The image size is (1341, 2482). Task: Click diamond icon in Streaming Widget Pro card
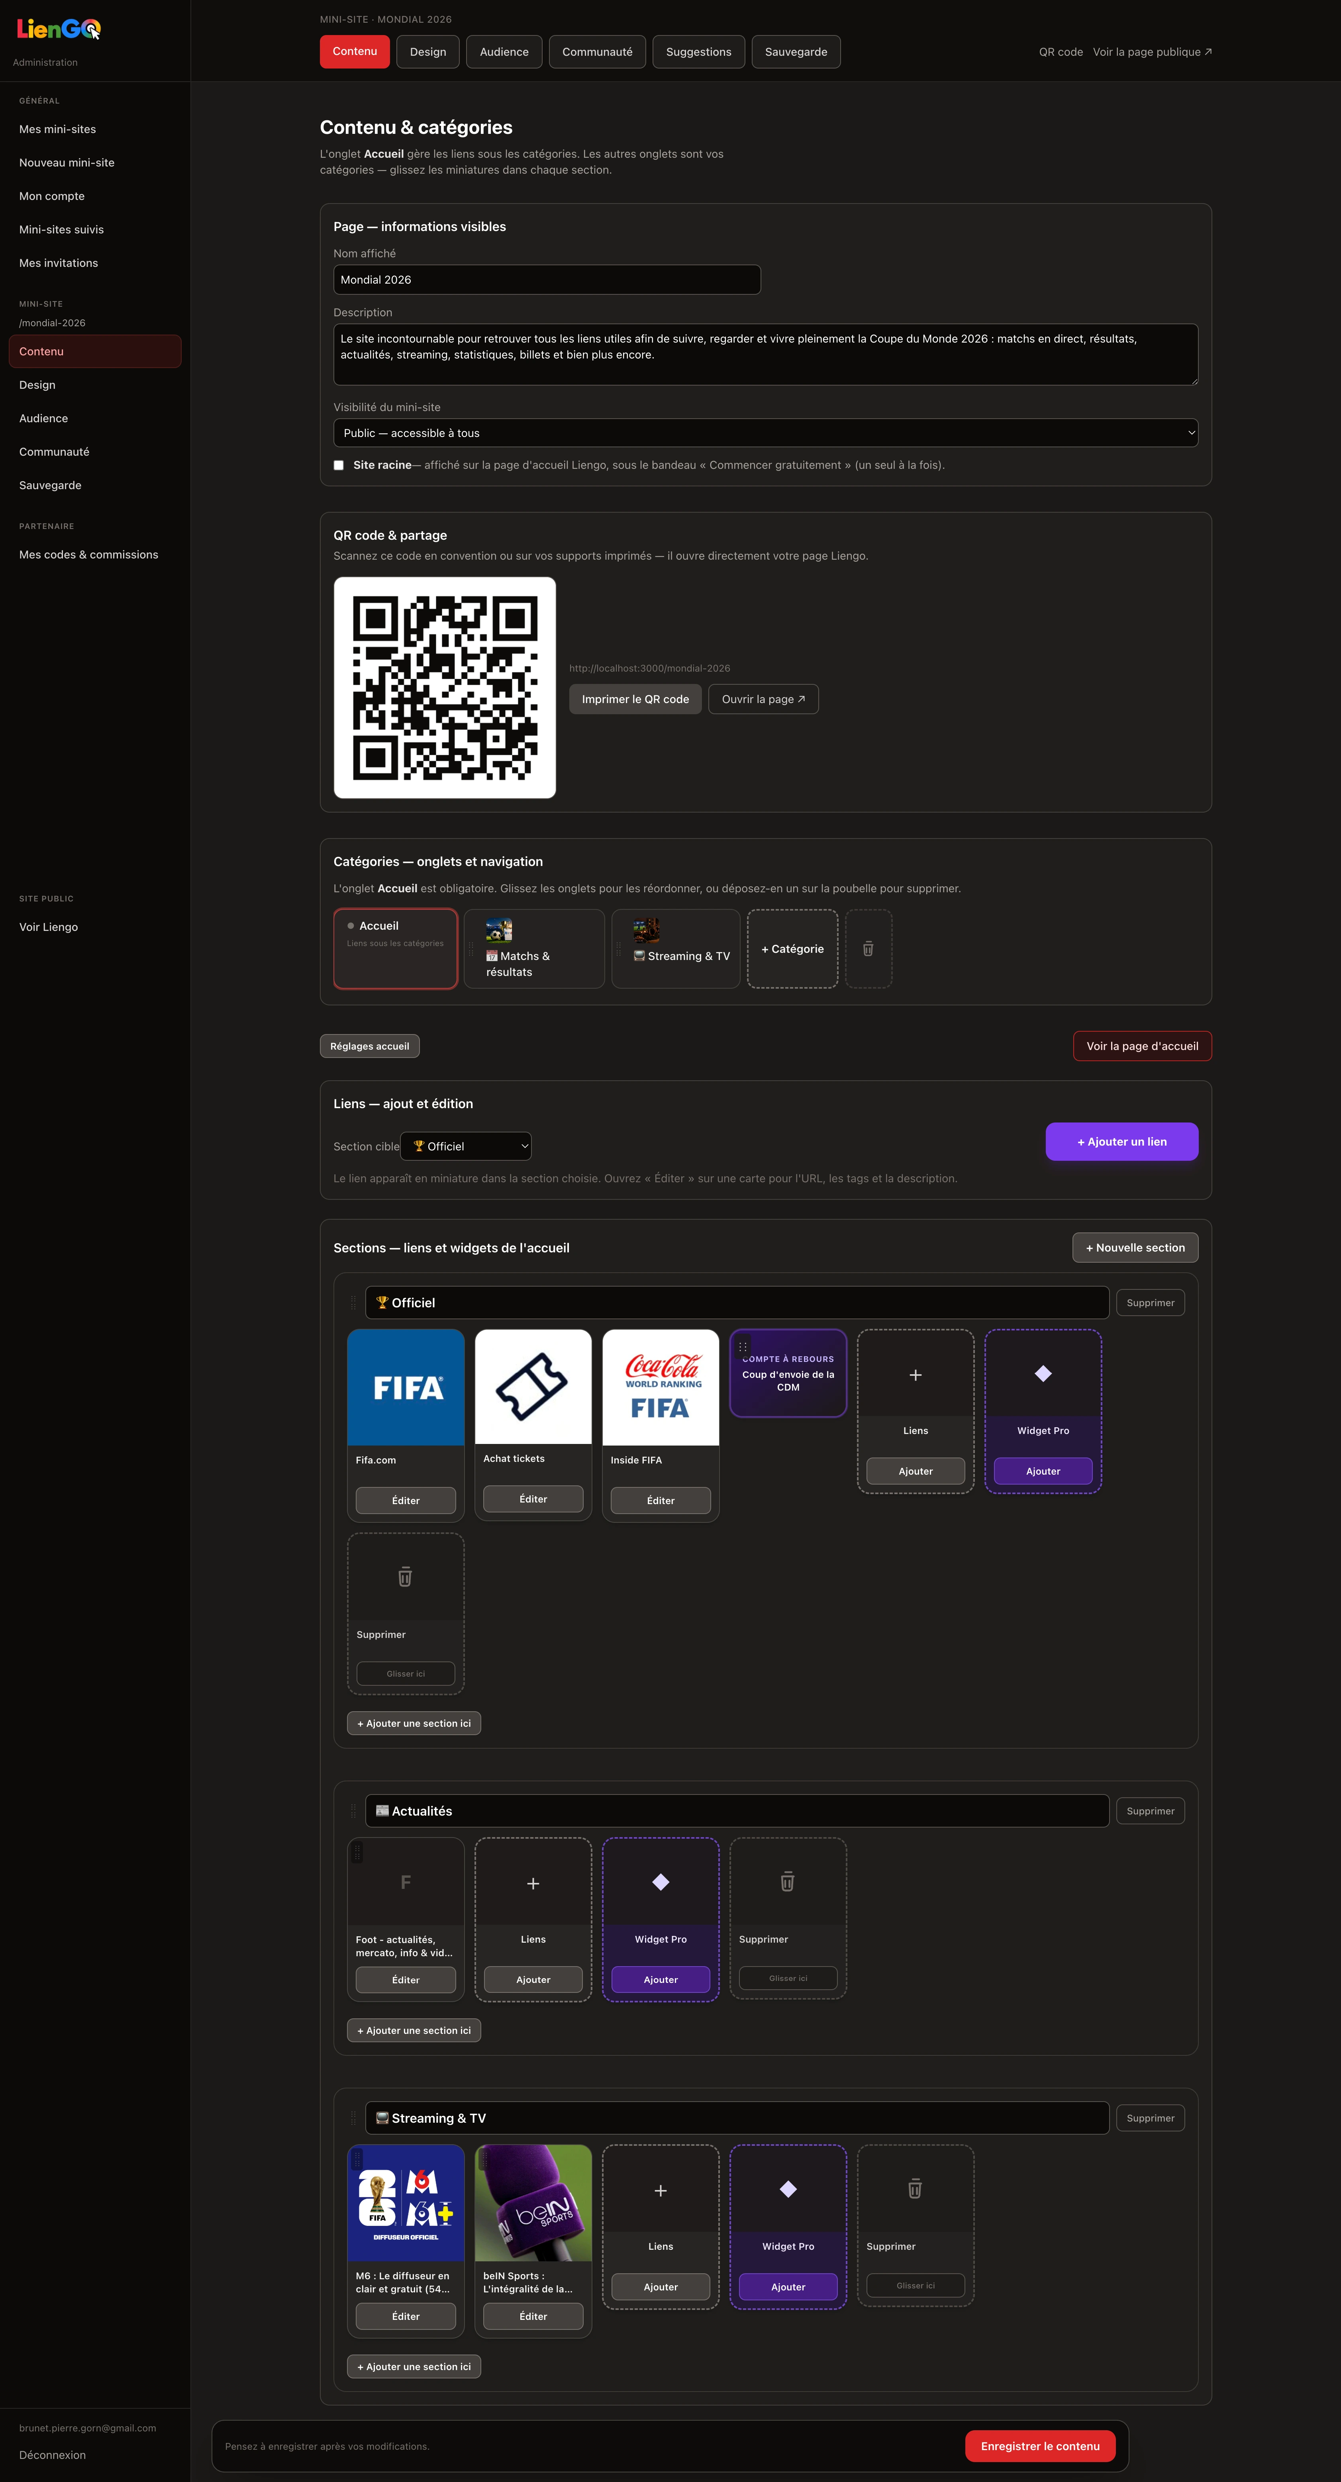pyautogui.click(x=788, y=2190)
